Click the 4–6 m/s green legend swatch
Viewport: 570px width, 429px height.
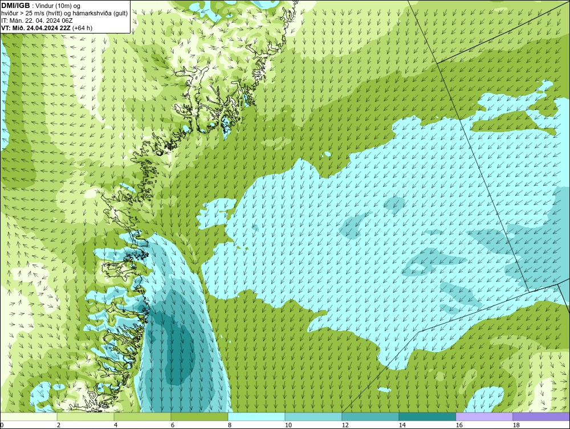click(142, 416)
